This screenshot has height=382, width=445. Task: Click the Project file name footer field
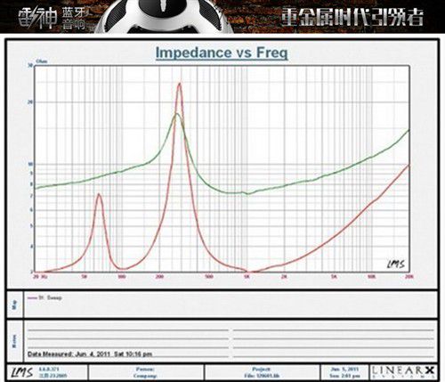[x=262, y=372]
